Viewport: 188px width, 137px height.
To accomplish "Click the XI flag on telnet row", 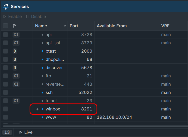I will pyautogui.click(x=16, y=101).
